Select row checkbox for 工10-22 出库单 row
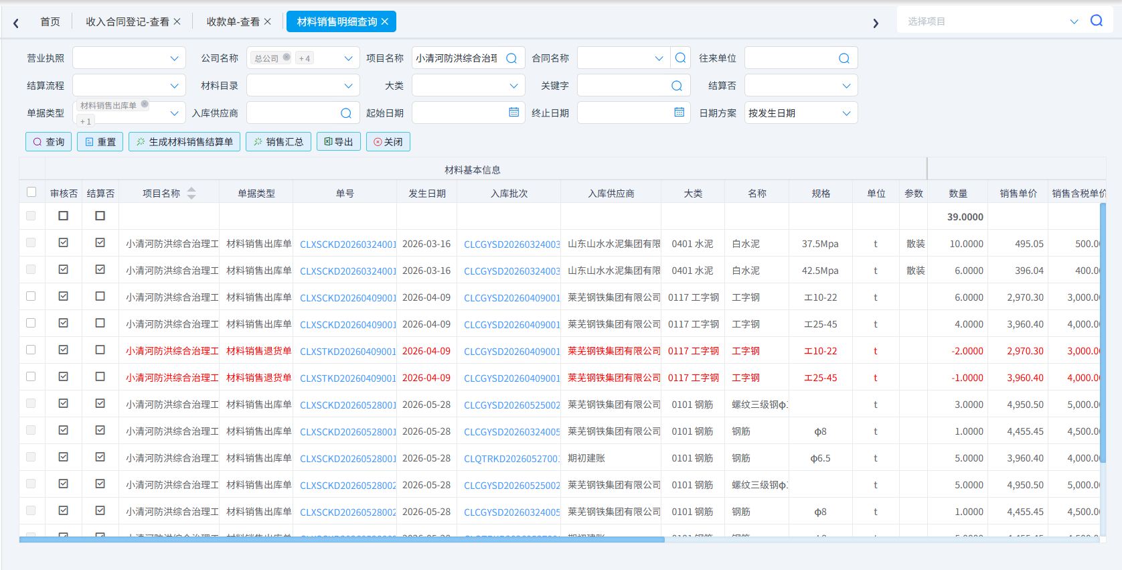This screenshot has height=570, width=1122. [x=31, y=296]
